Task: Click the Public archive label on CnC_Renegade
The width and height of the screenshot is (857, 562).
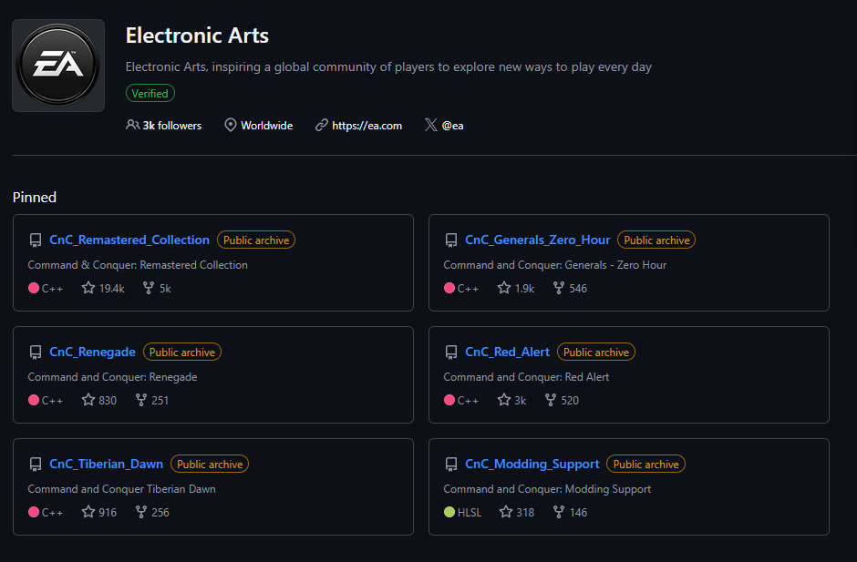Action: [x=182, y=352]
